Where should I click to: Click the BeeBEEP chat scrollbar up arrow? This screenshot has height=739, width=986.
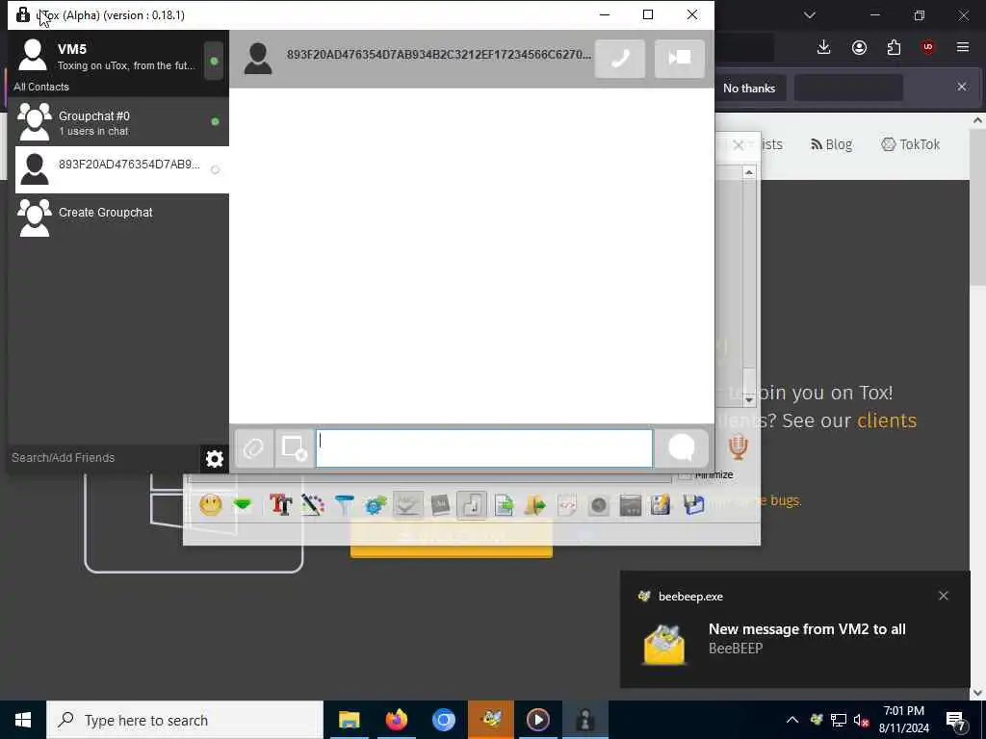[749, 172]
